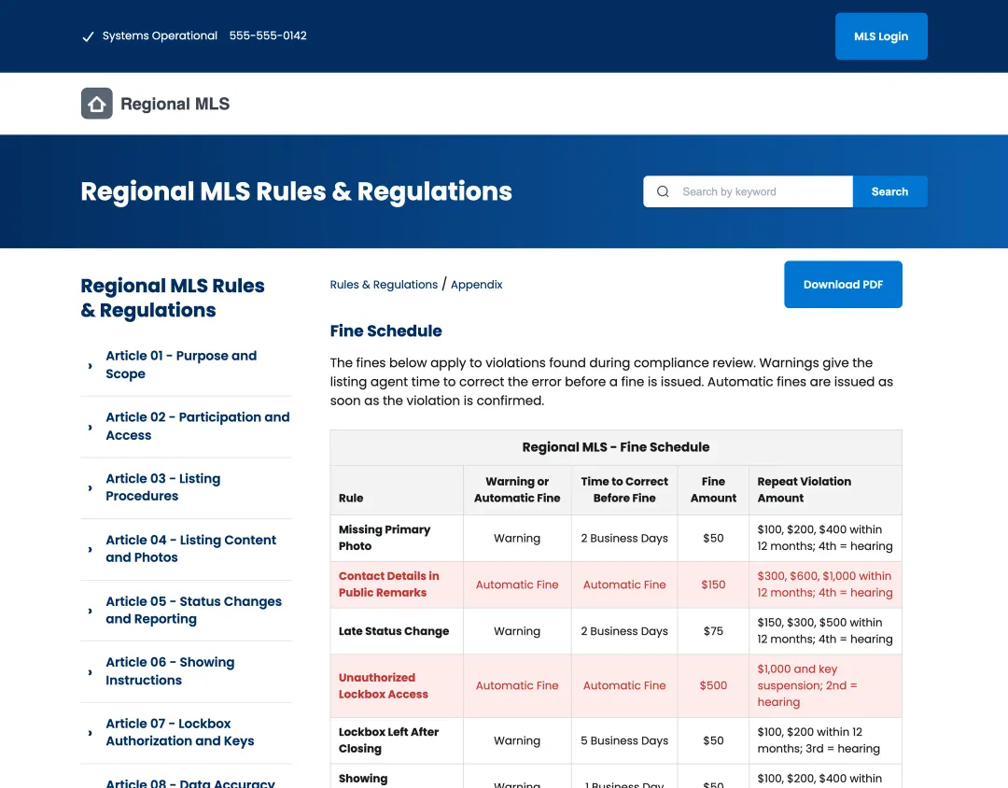Click the table title Regional MLS - Fine Schedule
Image resolution: width=1008 pixels, height=788 pixels.
[616, 447]
